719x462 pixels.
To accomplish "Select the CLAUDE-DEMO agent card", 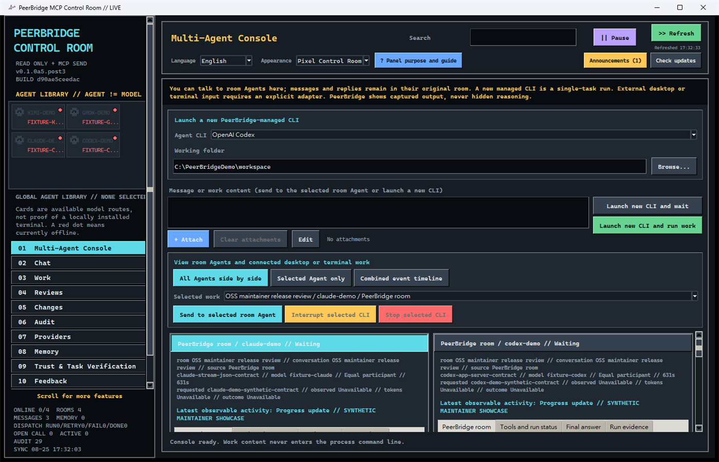I will (38, 145).
